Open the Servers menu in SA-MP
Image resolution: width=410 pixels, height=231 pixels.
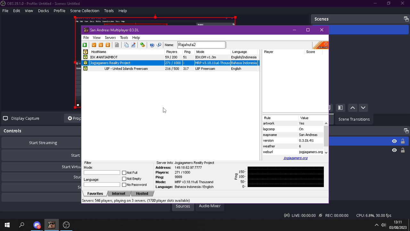point(110,38)
